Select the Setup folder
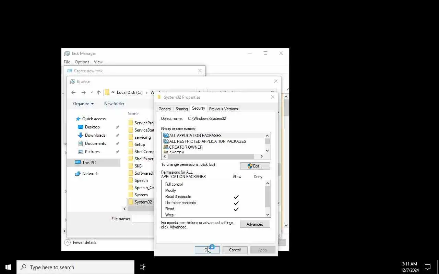 tap(141, 145)
